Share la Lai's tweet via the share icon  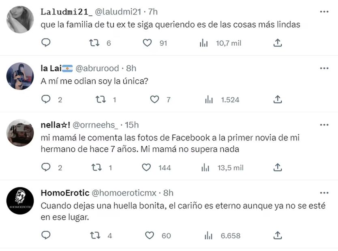pyautogui.click(x=277, y=99)
